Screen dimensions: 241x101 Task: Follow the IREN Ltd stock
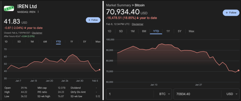pyautogui.click(x=93, y=20)
